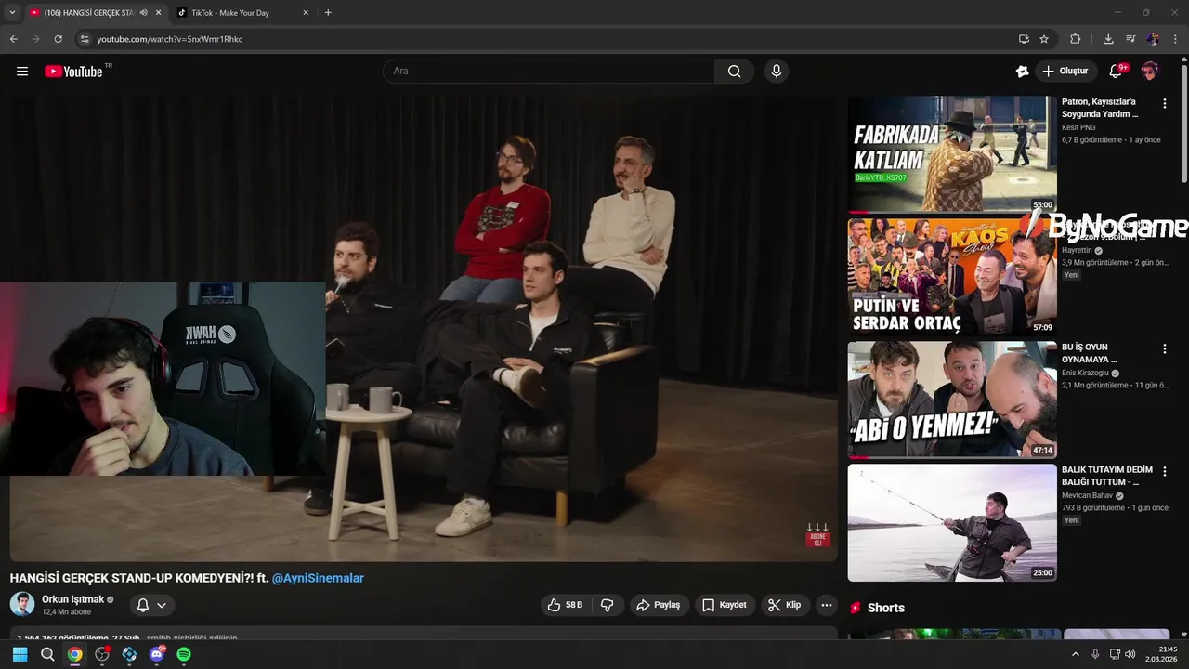This screenshot has width=1189, height=669.
Task: Click the BU İŞ OYUN OYNAMAYA video title
Action: pos(1090,353)
